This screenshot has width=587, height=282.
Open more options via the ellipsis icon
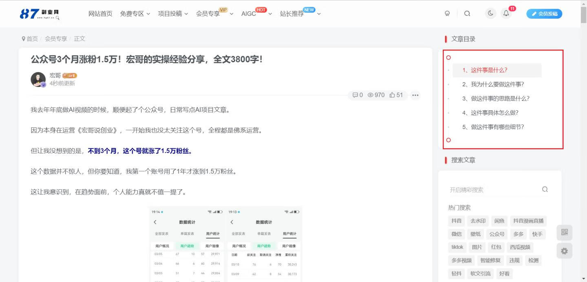tap(415, 95)
